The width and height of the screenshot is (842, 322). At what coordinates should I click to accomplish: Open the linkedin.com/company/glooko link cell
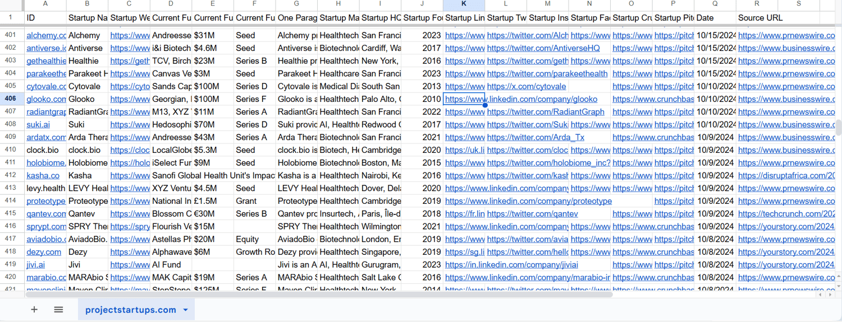tap(521, 99)
